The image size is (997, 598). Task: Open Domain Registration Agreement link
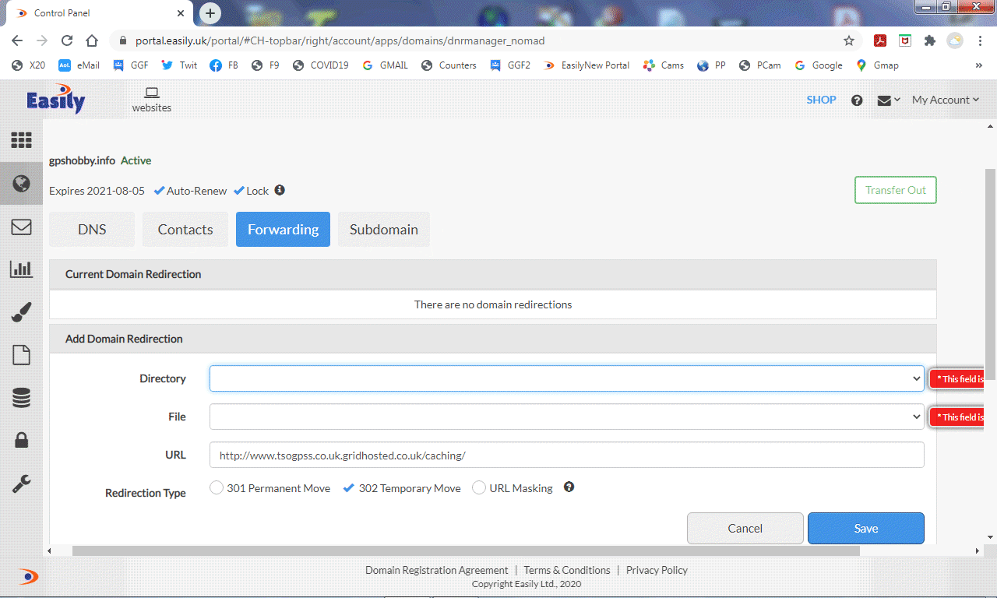[x=436, y=570]
